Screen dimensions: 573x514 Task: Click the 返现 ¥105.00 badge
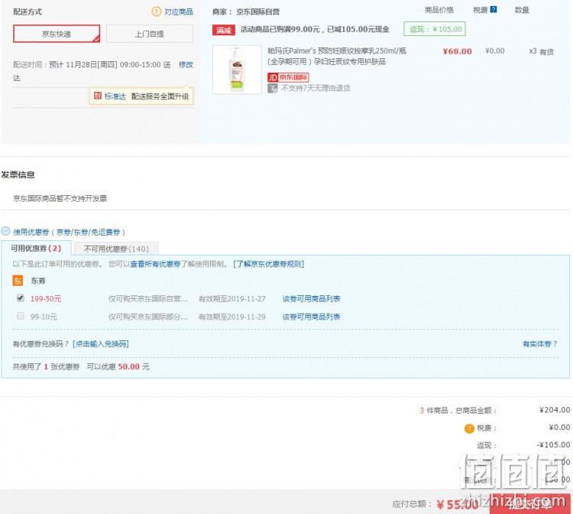tap(435, 29)
